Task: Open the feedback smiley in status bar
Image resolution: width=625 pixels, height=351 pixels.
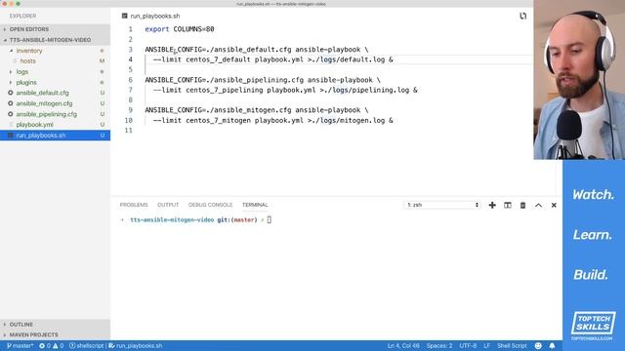Action: click(538, 346)
